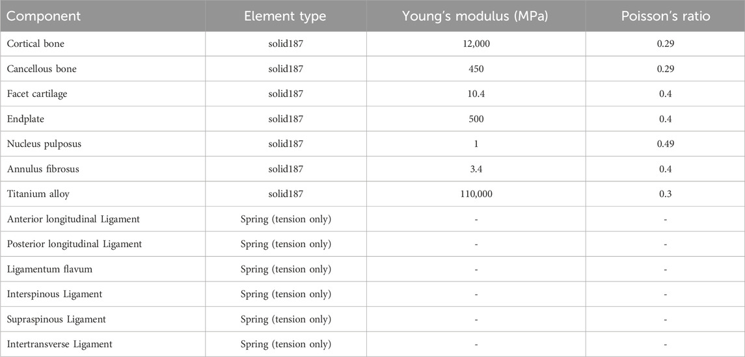
Task: Click the Facet cartilage row label
Action: click(x=37, y=94)
